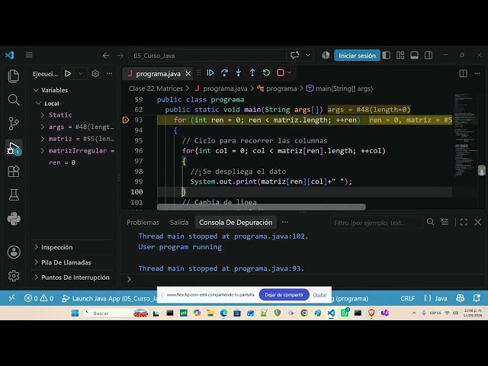Screen dimensions: 488x366
Task: Toggle the bottom panel visibility
Action: point(414,55)
